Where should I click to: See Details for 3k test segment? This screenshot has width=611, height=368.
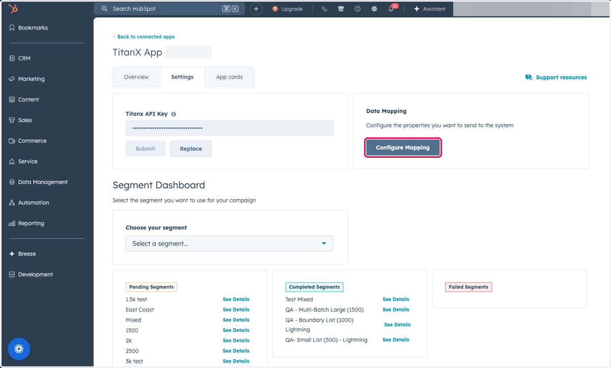(x=236, y=361)
